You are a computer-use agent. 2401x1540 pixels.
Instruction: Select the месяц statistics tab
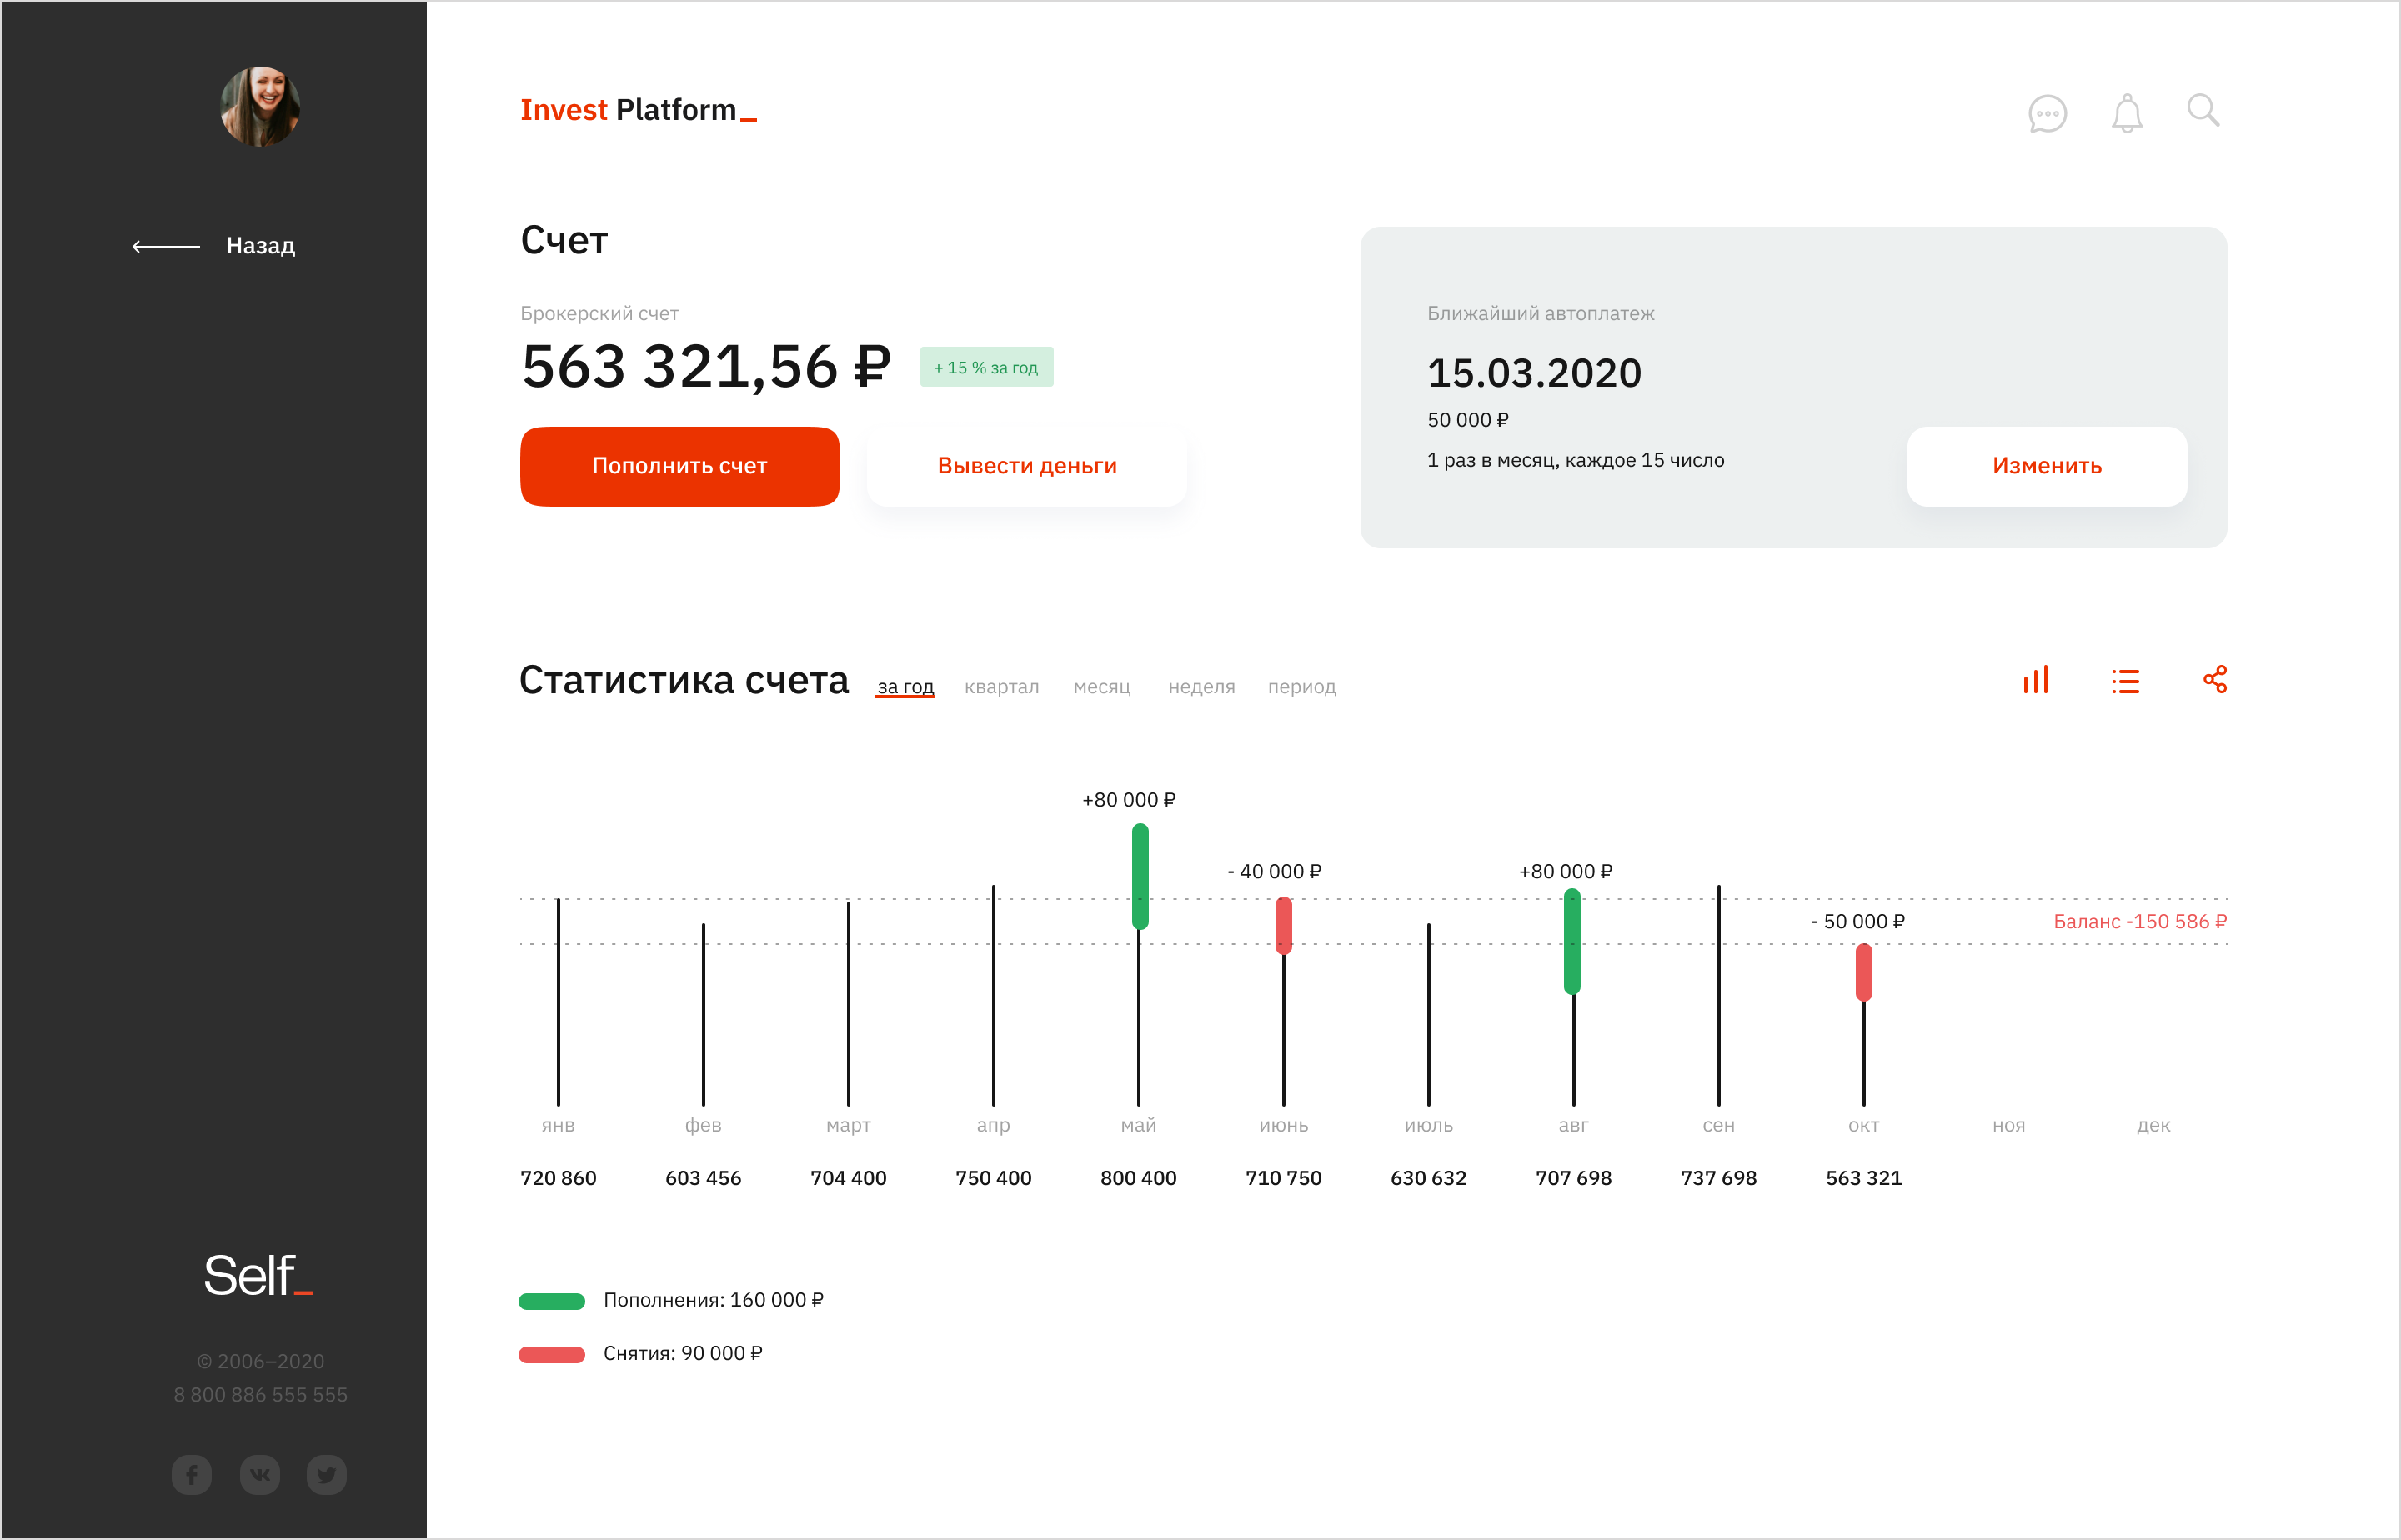click(x=1101, y=687)
